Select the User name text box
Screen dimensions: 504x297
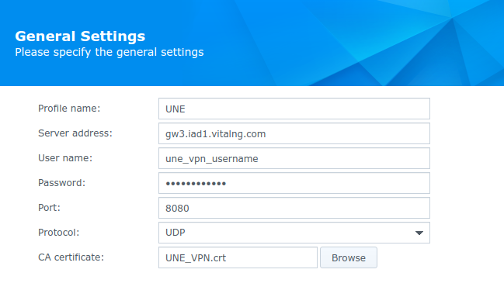coord(294,158)
